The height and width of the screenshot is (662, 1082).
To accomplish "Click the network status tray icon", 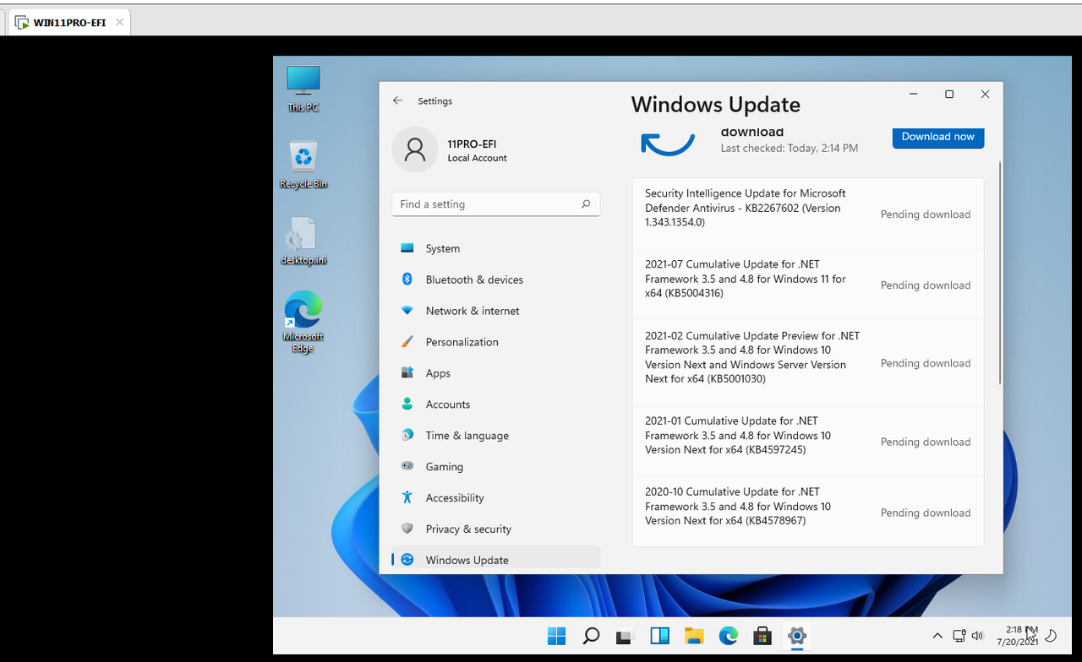I will click(x=959, y=636).
